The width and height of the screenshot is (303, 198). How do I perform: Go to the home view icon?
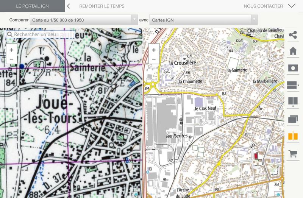tap(292, 51)
